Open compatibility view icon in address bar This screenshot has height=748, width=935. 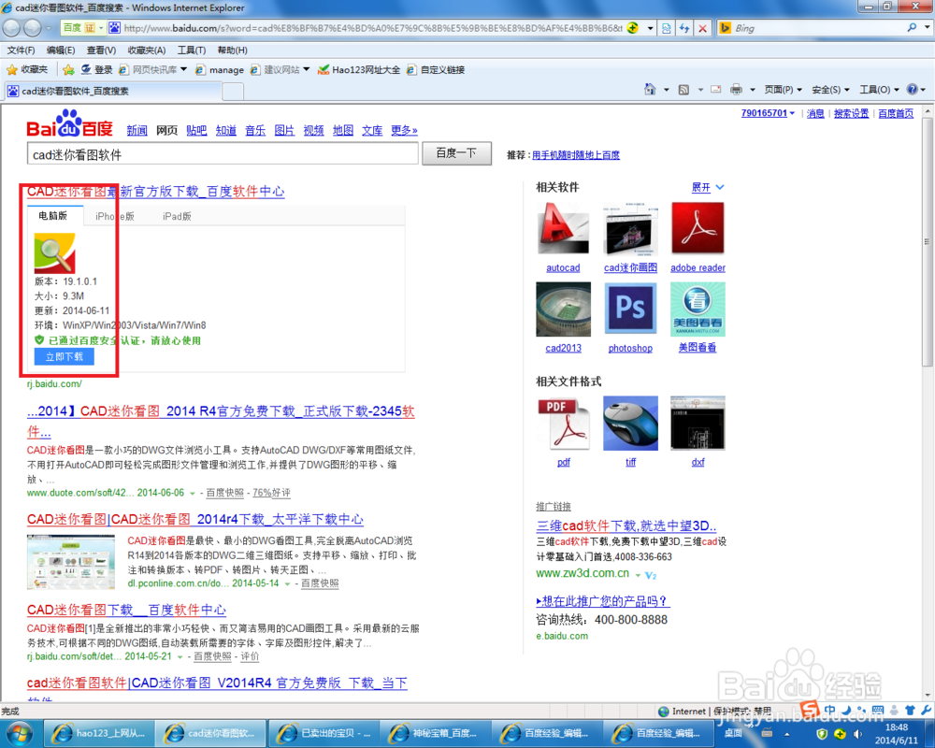point(666,28)
